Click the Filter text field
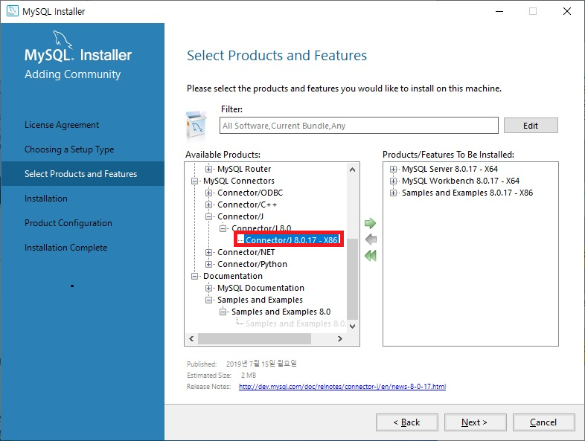Screen dimensions: 585x441 click(359, 126)
